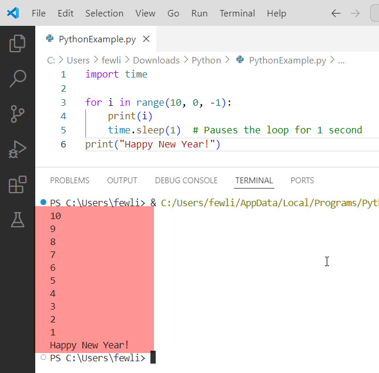Open the View menu
The height and width of the screenshot is (373, 379).
[x=145, y=14]
